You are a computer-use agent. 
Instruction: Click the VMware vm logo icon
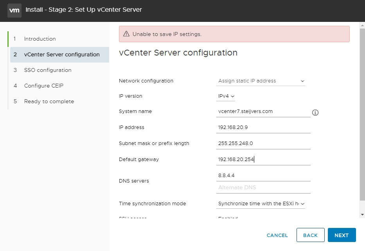click(14, 11)
